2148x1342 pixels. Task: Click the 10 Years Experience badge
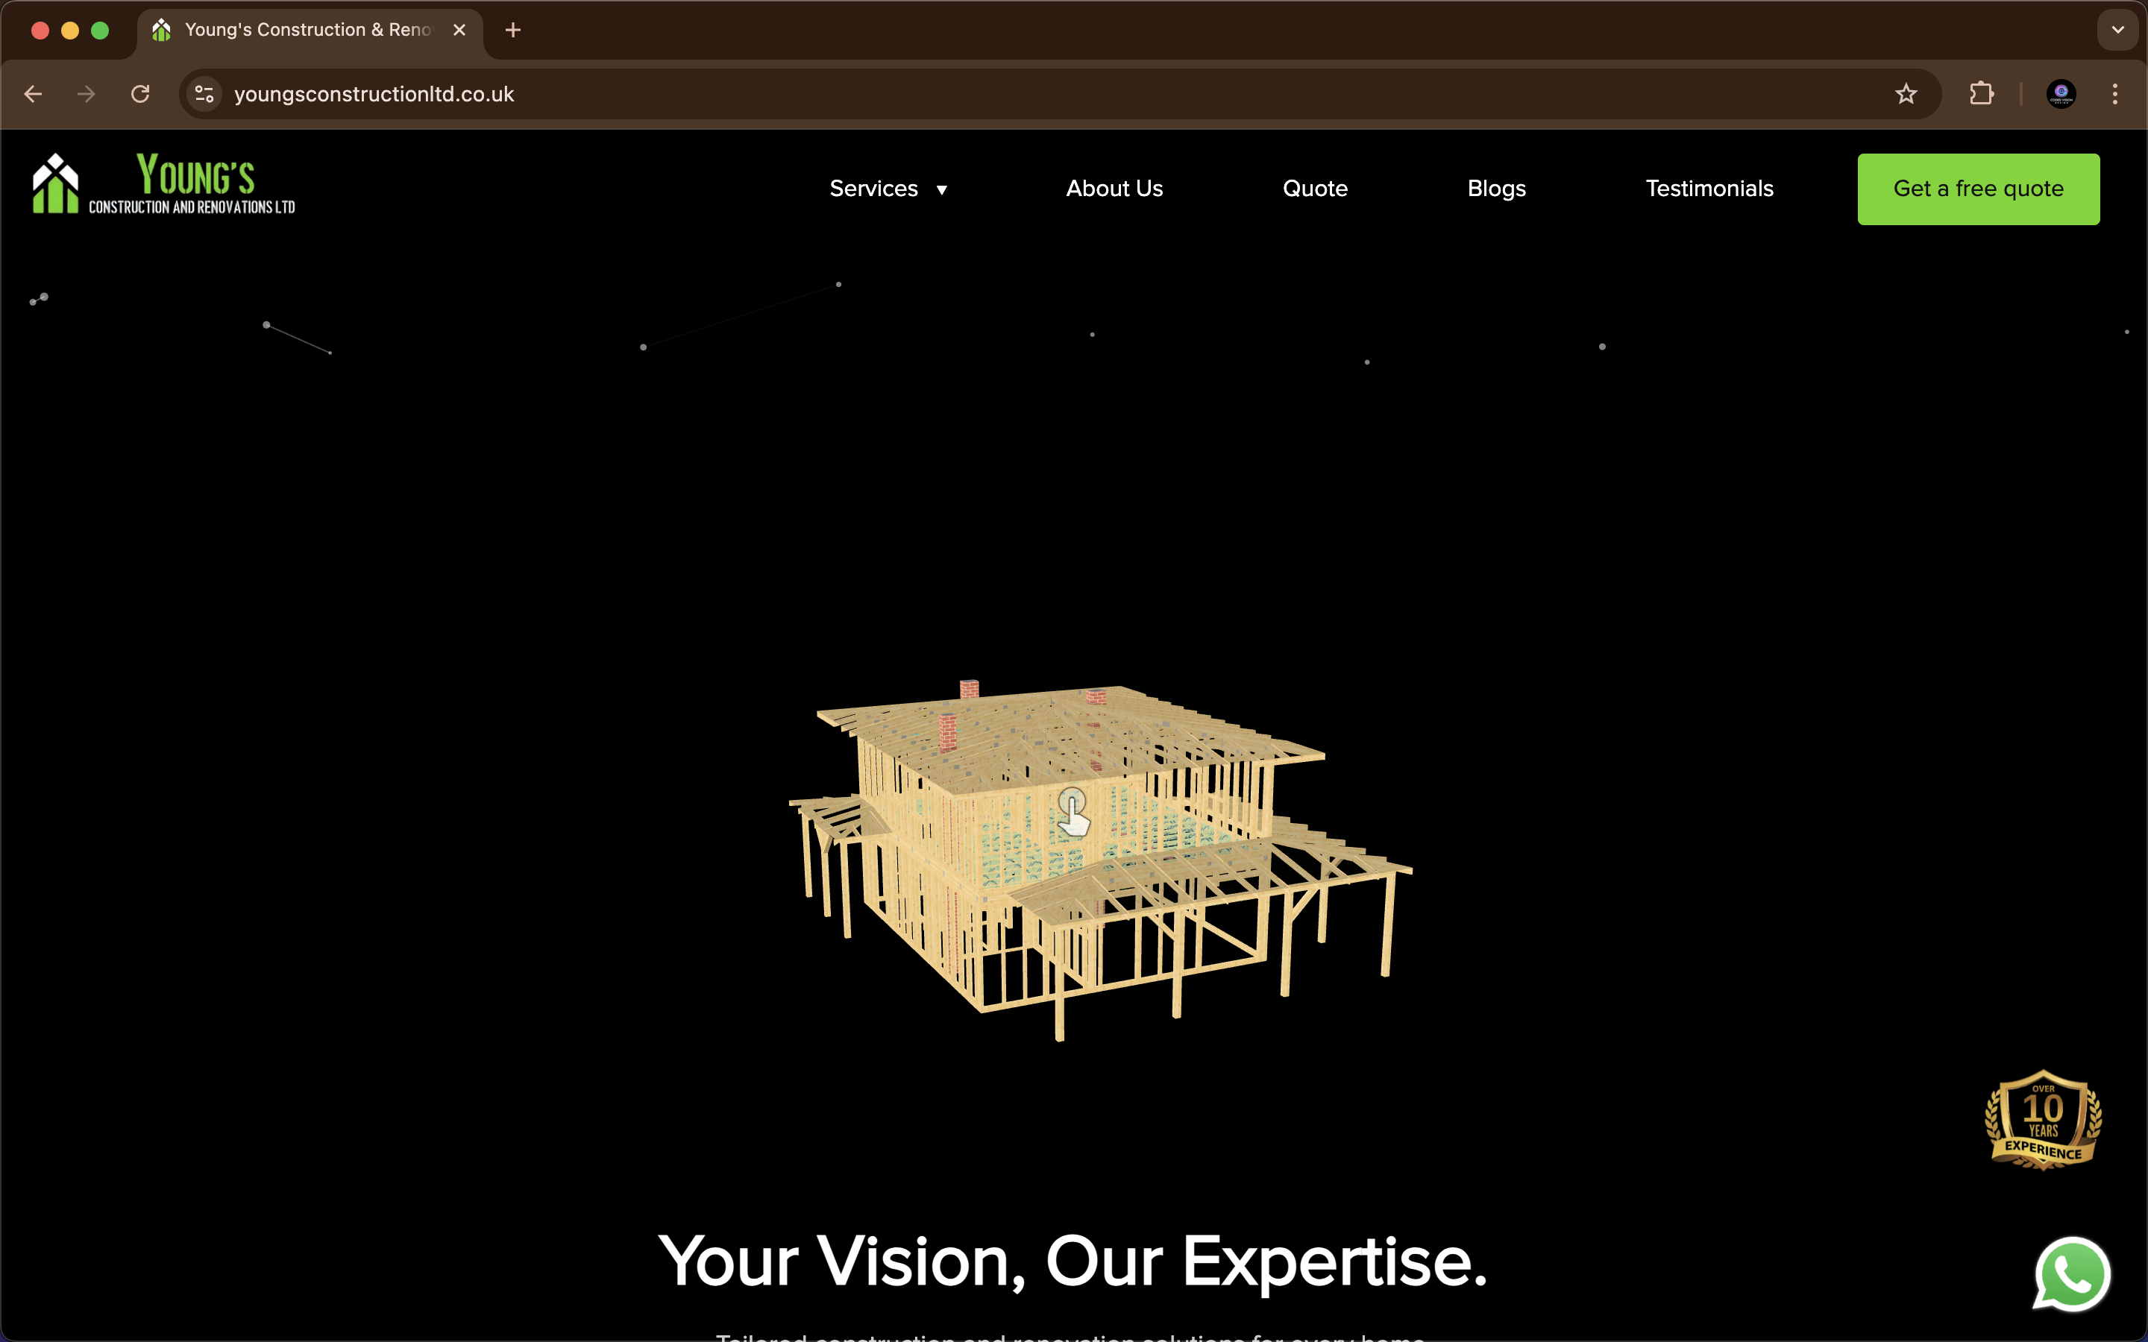[x=2042, y=1120]
